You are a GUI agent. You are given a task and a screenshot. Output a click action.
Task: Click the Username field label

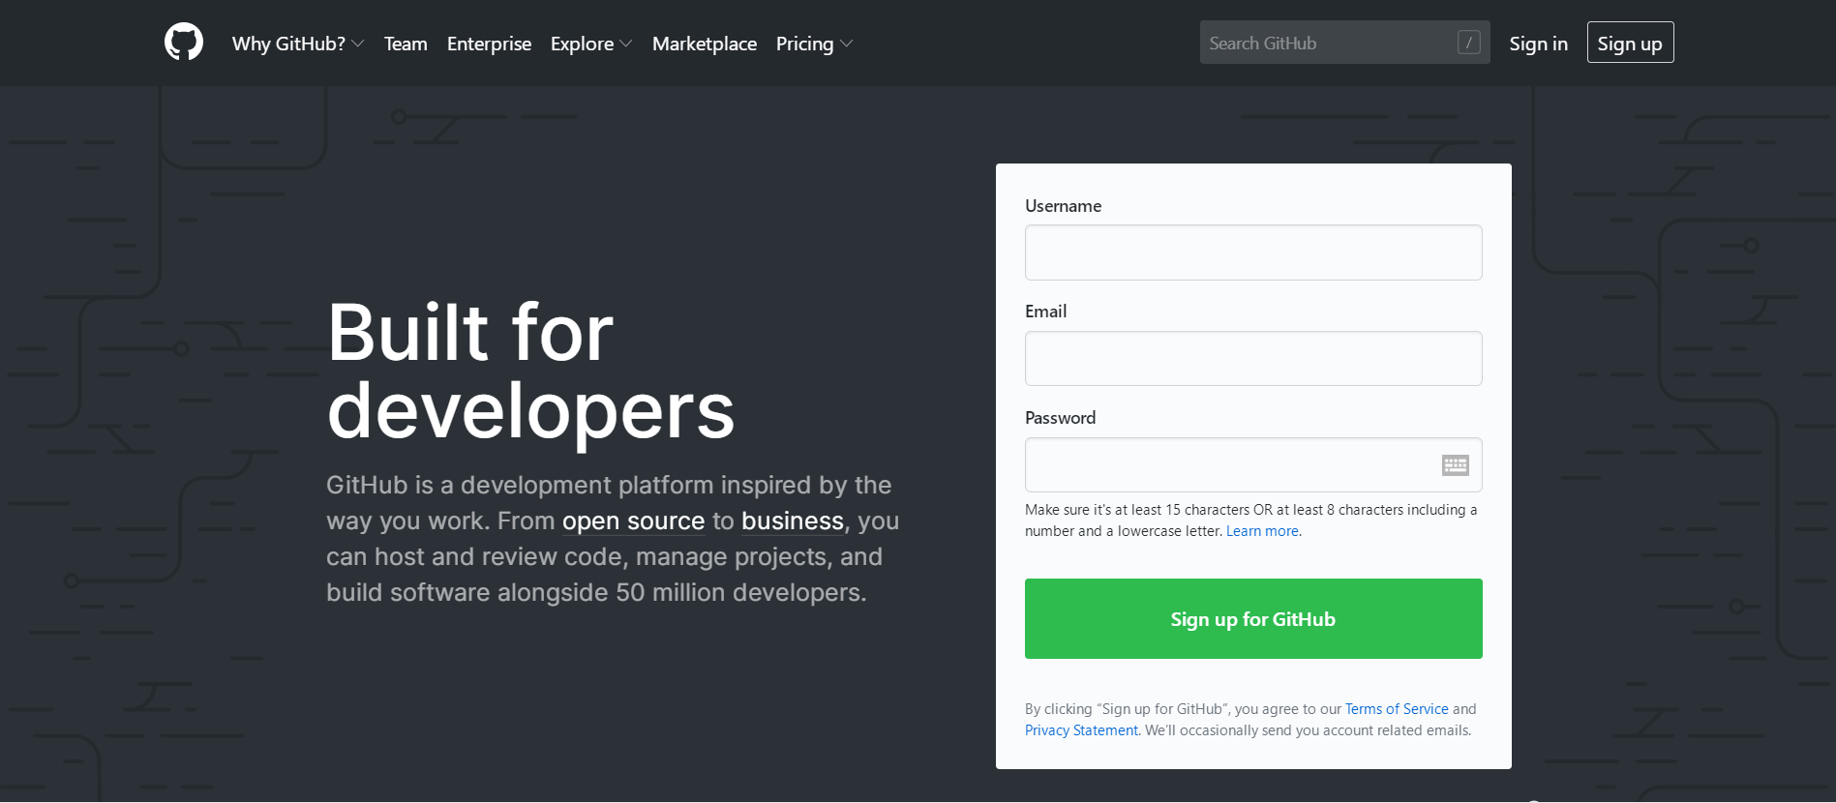click(1063, 206)
